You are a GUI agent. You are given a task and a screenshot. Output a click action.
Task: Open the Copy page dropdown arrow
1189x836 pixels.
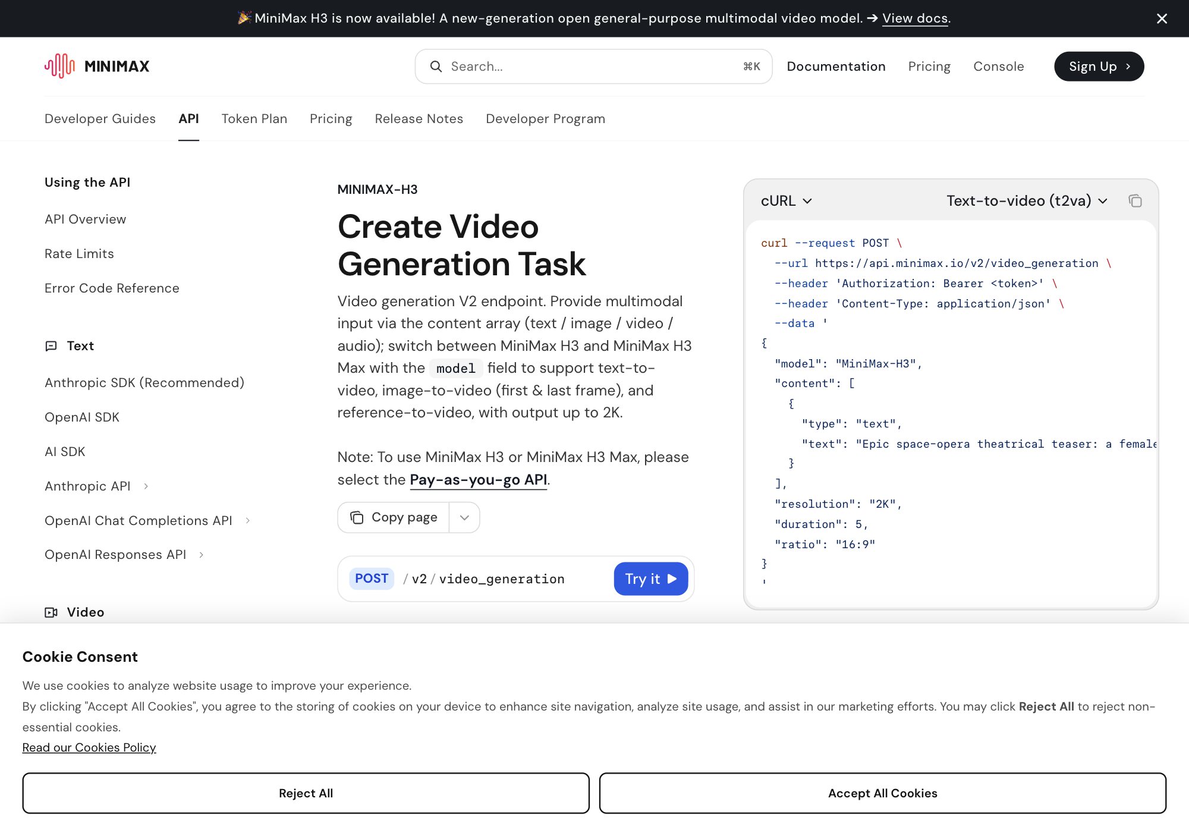coord(464,517)
